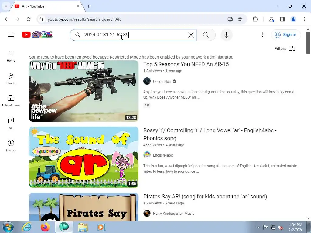The image size is (311, 233).
Task: Launch Internet Explorer from the taskbar
Action: coord(26,227)
